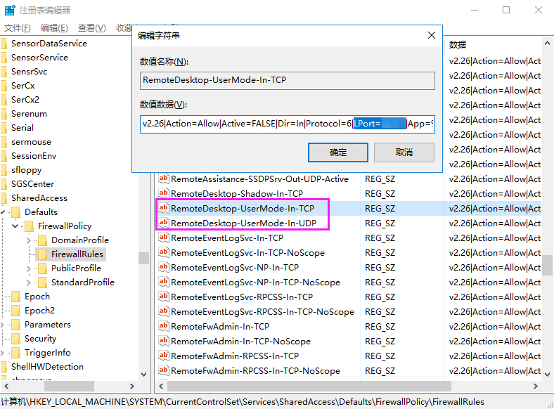The width and height of the screenshot is (554, 409).
Task: Select the SessionEnv key
Action: click(34, 156)
